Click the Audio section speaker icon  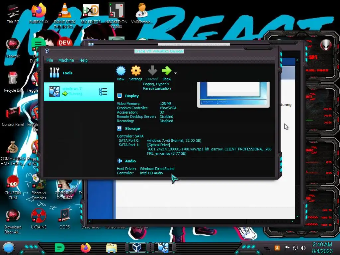[120, 161]
